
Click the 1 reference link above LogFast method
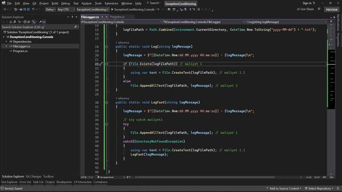point(122,98)
